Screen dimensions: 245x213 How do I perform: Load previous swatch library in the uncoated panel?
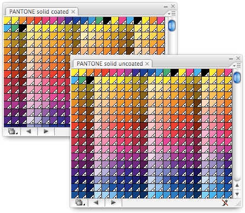(96, 203)
